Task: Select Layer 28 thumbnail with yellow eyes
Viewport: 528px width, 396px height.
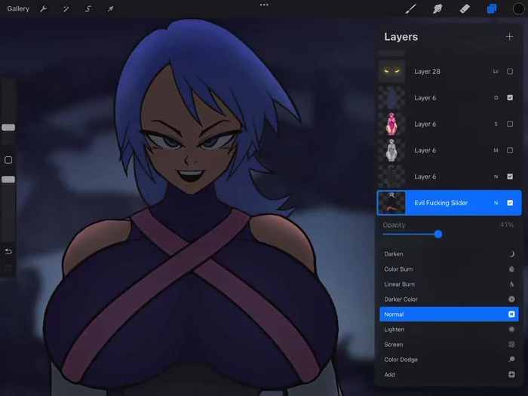Action: [391, 72]
